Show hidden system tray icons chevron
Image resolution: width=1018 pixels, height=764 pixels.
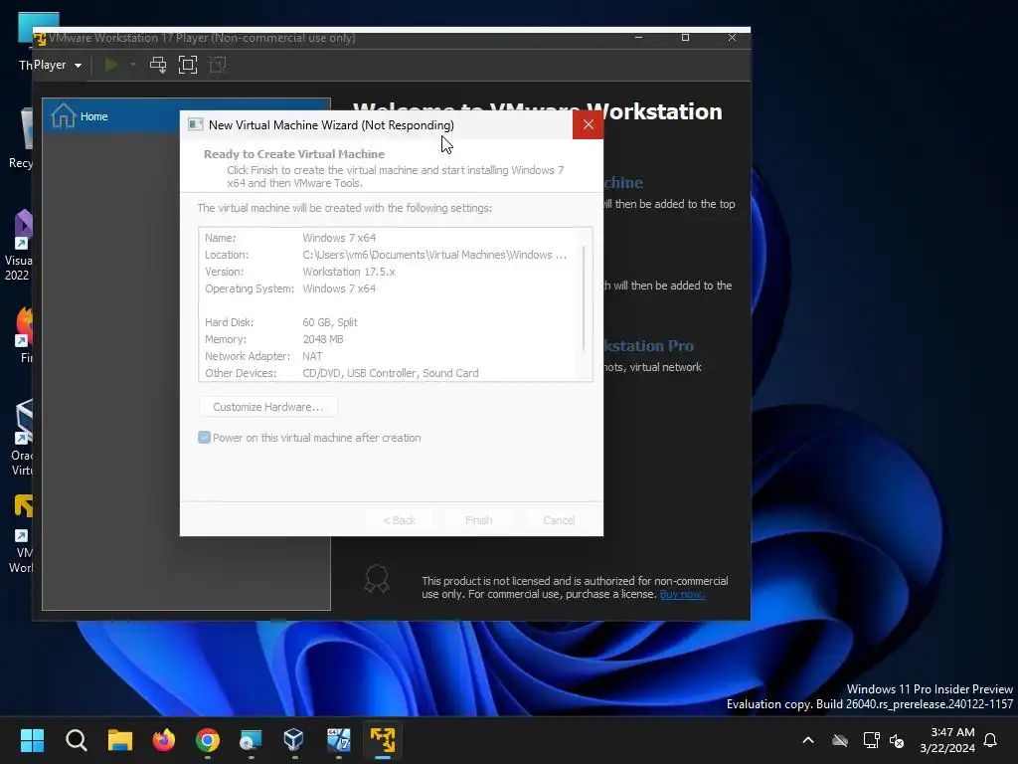click(808, 740)
